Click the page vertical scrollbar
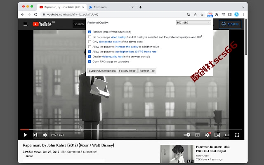This screenshot has height=165, width=264. point(246,38)
